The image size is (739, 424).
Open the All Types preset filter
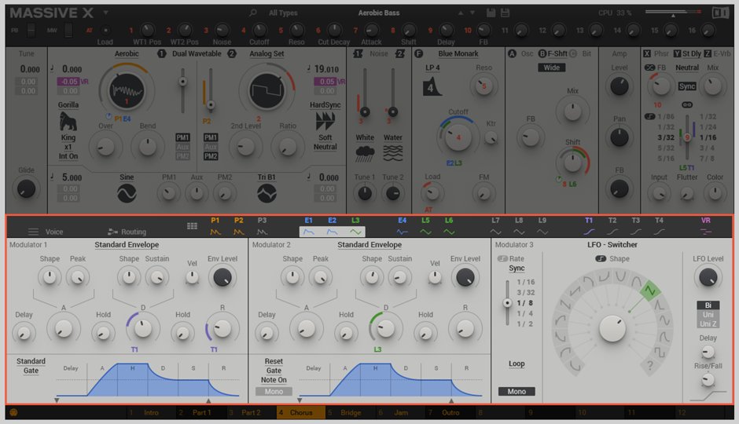[283, 13]
